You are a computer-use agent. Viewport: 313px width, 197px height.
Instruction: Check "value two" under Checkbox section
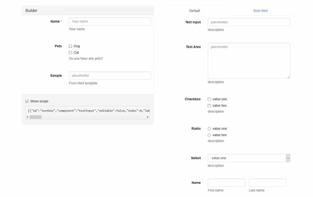pos(209,105)
